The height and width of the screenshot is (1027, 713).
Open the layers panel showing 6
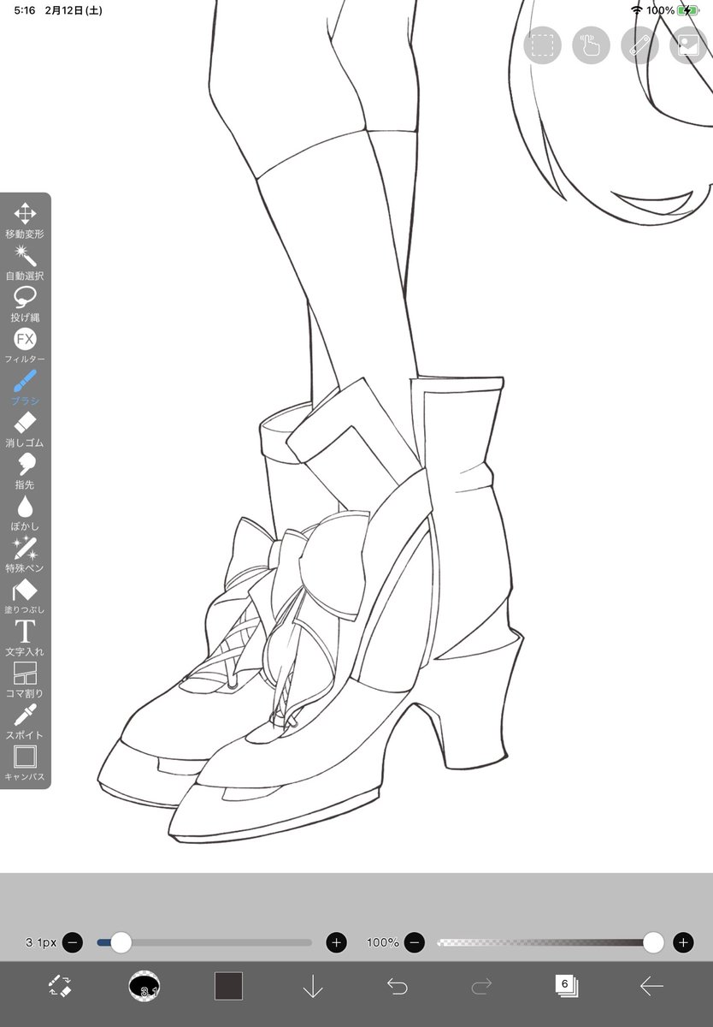point(566,986)
